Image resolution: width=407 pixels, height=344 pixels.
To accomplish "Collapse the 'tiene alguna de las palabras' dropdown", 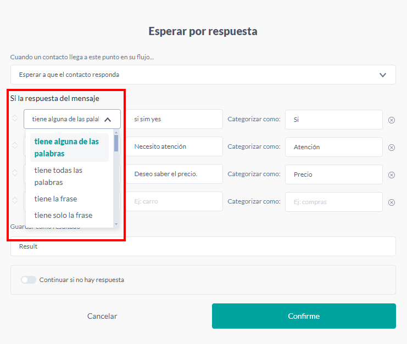I will click(x=108, y=119).
